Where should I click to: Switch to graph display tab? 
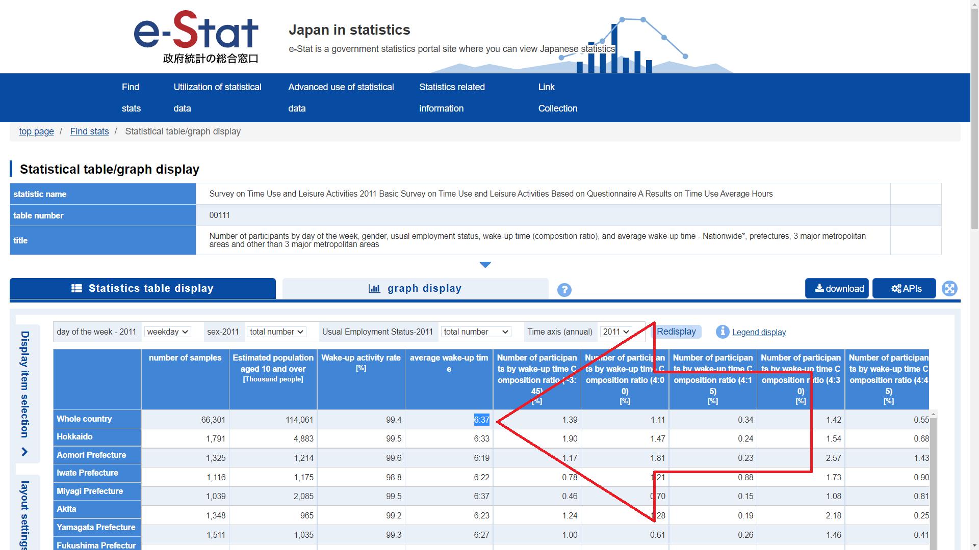(415, 289)
